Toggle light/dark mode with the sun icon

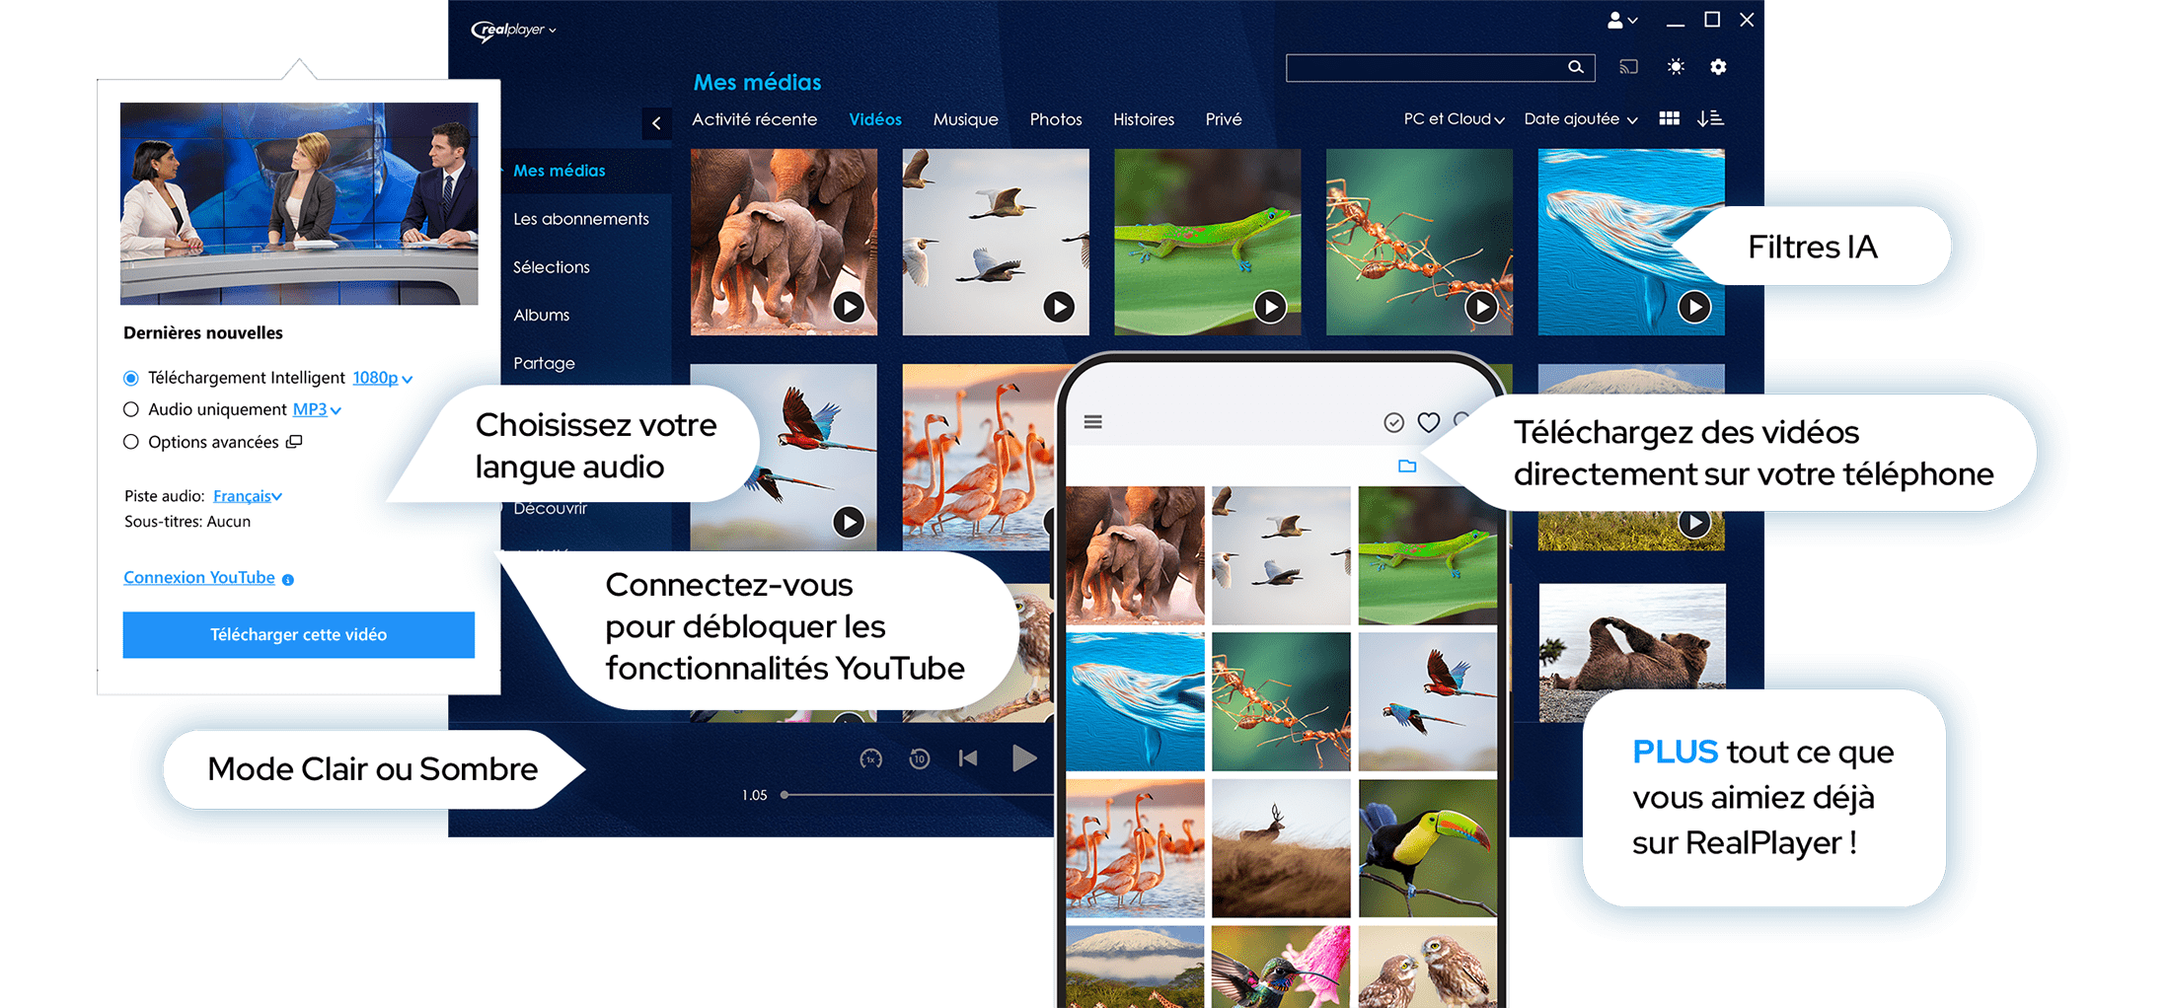[x=1675, y=66]
